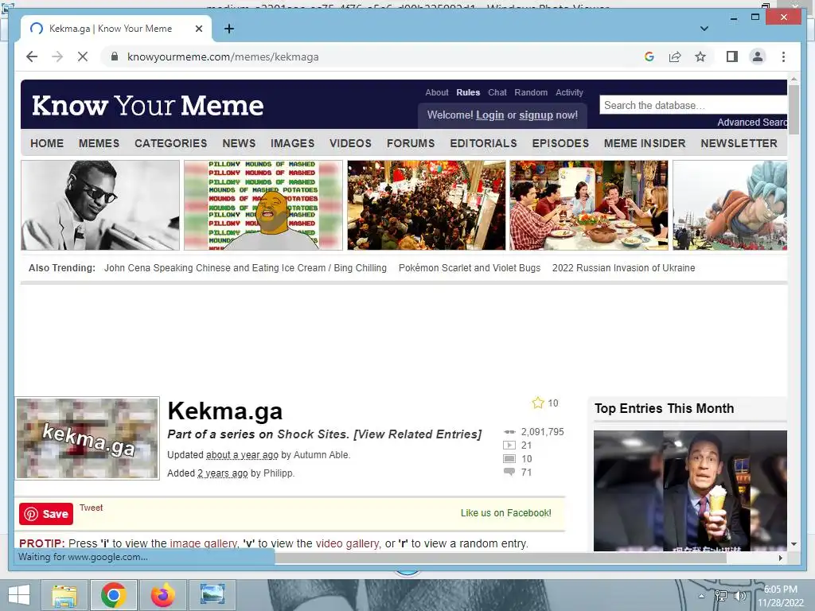Open the NEWS navigation item

pos(239,143)
